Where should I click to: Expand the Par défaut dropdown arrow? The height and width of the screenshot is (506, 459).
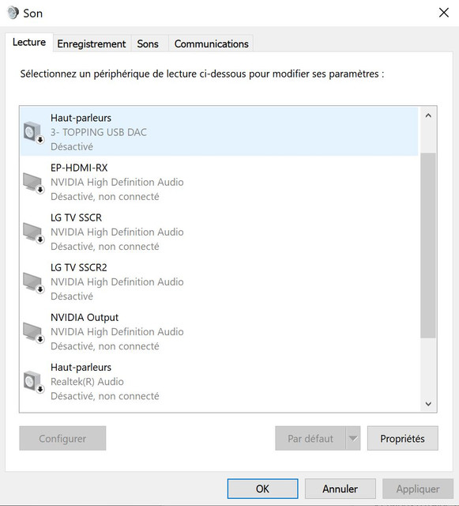point(353,438)
